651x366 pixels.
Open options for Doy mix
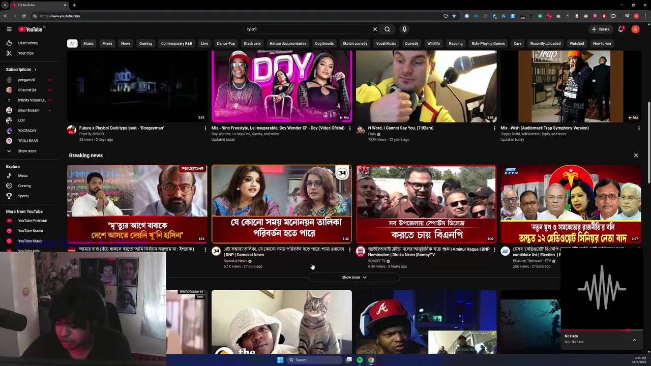pyautogui.click(x=349, y=129)
